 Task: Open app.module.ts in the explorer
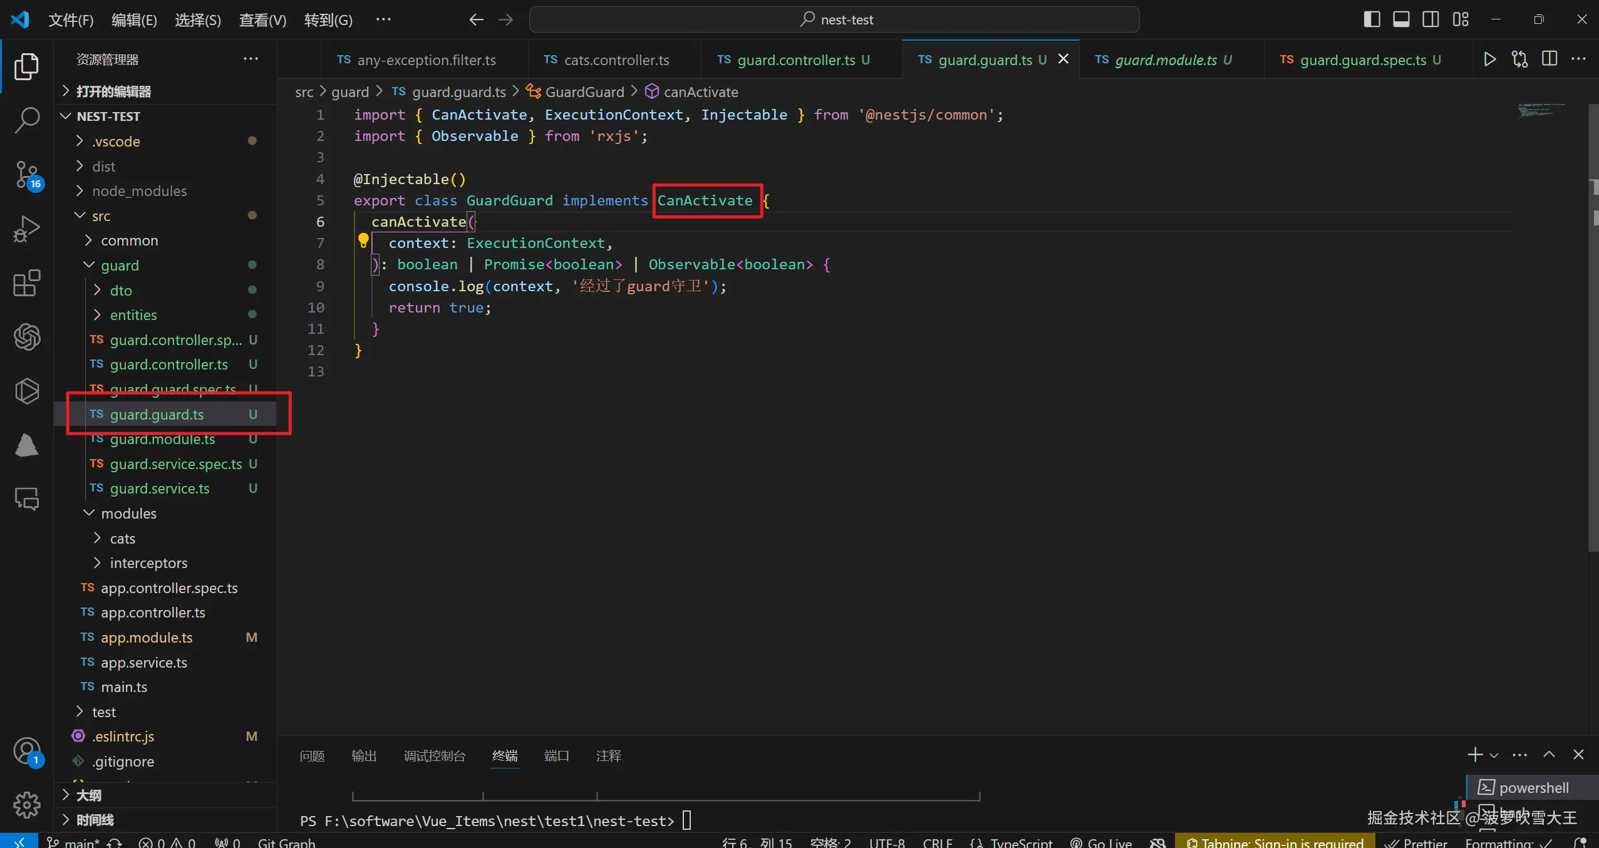click(147, 638)
